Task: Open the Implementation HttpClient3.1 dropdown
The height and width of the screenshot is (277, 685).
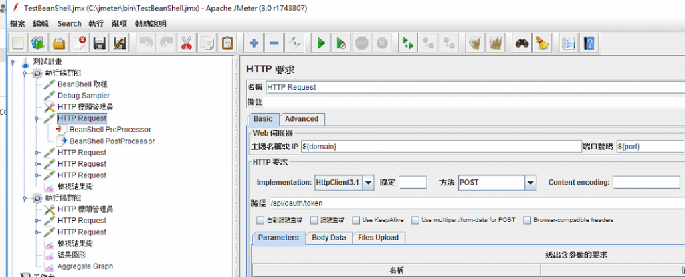Action: tap(369, 183)
